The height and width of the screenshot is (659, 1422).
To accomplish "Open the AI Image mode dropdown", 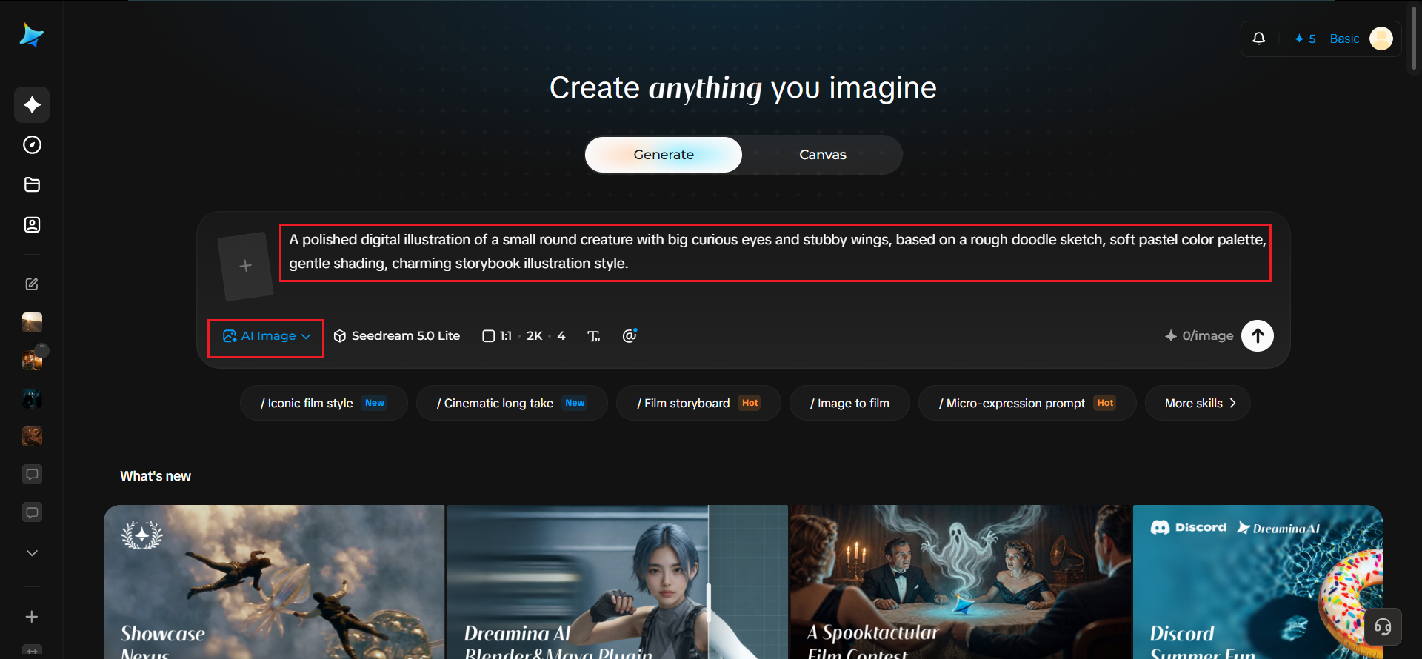I will click(x=266, y=336).
